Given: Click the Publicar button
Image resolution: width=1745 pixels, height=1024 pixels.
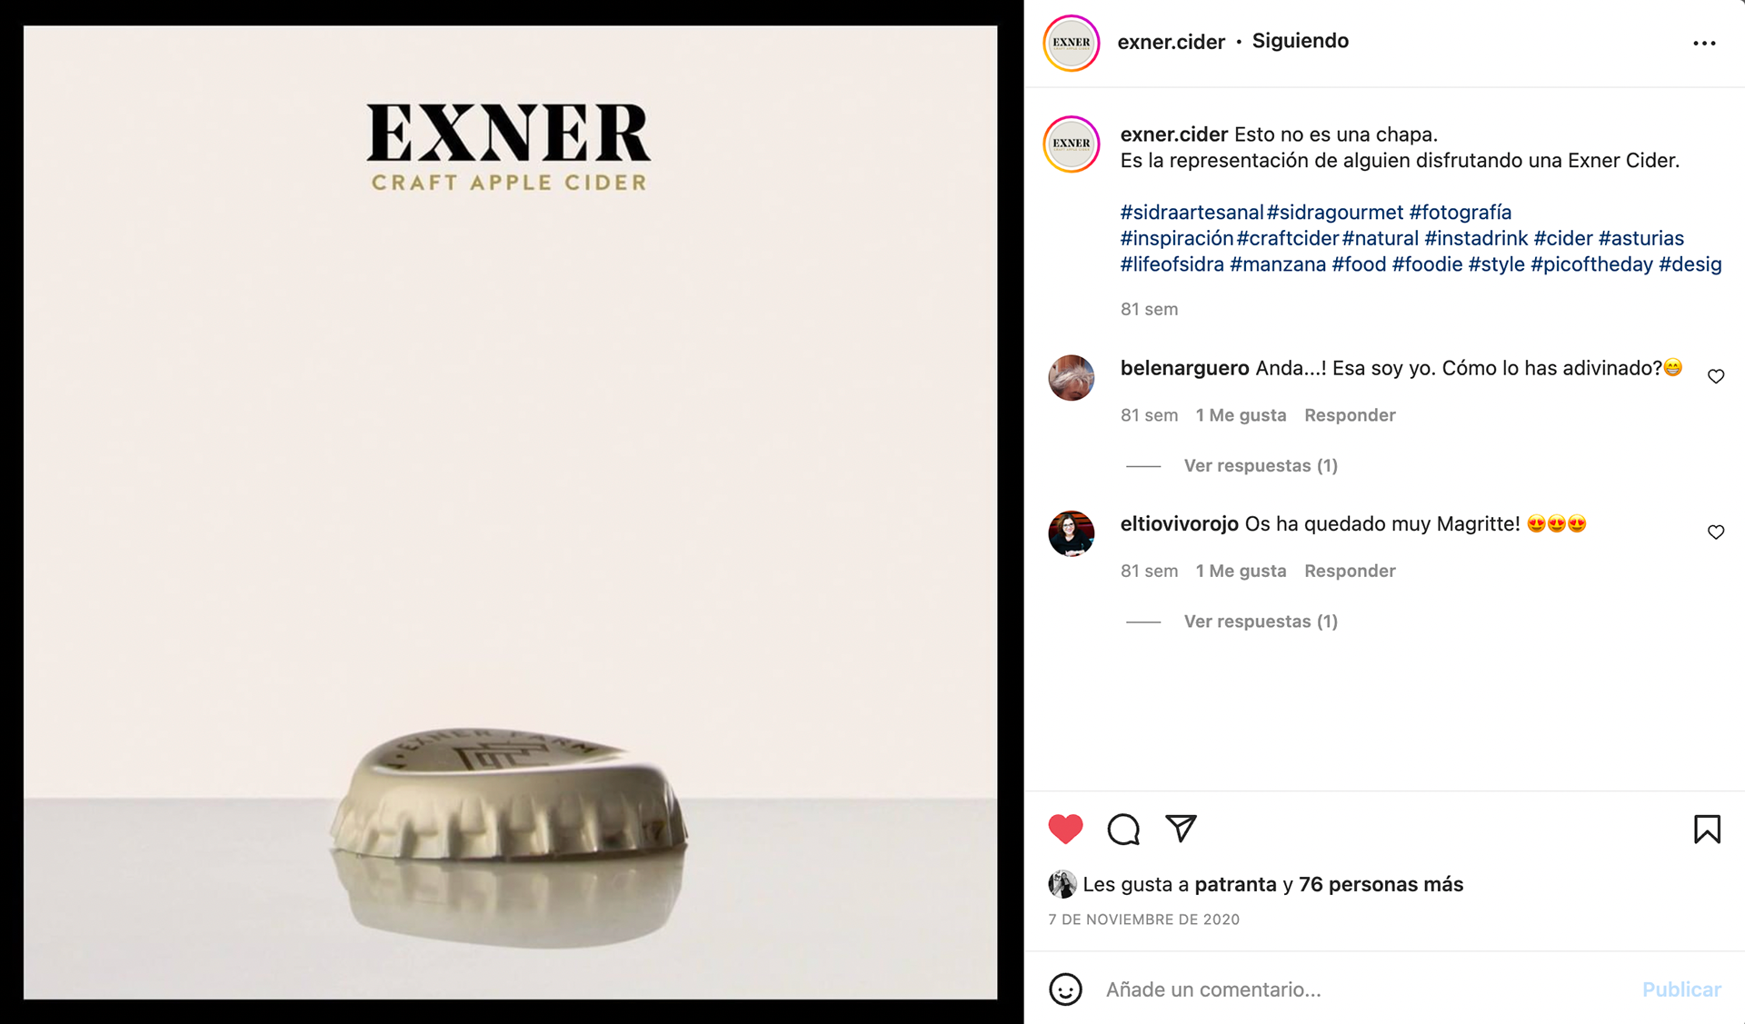Looking at the screenshot, I should [x=1681, y=989].
